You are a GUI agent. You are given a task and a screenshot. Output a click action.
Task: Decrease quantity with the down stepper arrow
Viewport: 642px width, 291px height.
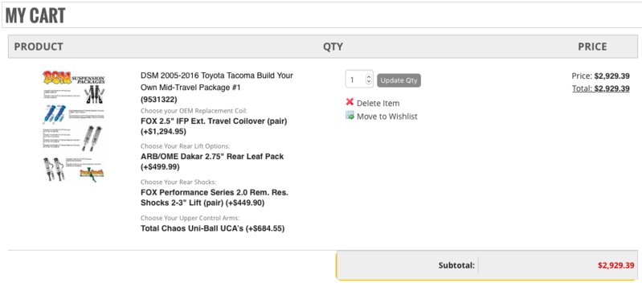[x=369, y=82]
